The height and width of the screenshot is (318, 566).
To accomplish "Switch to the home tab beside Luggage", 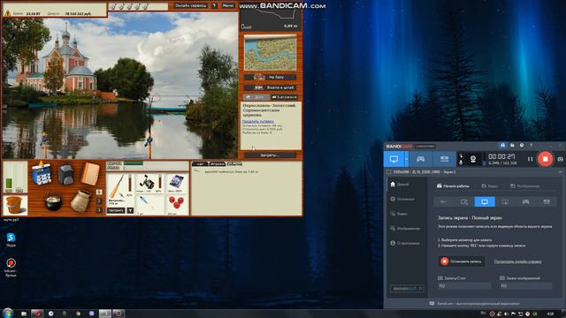I will [256, 97].
